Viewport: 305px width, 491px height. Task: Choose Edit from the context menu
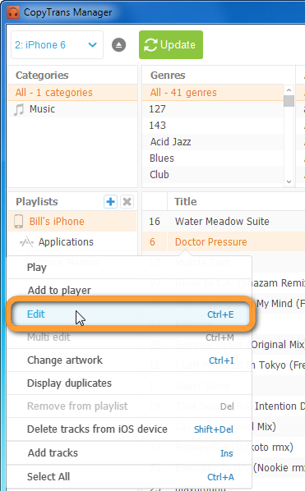click(131, 314)
